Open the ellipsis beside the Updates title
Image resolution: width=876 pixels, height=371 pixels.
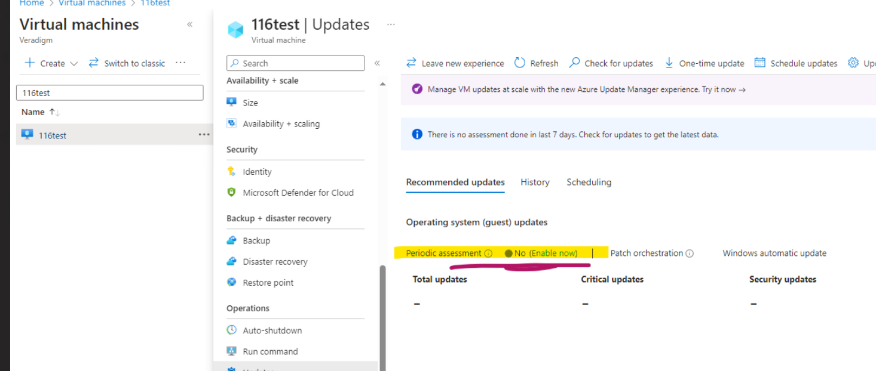coord(391,24)
